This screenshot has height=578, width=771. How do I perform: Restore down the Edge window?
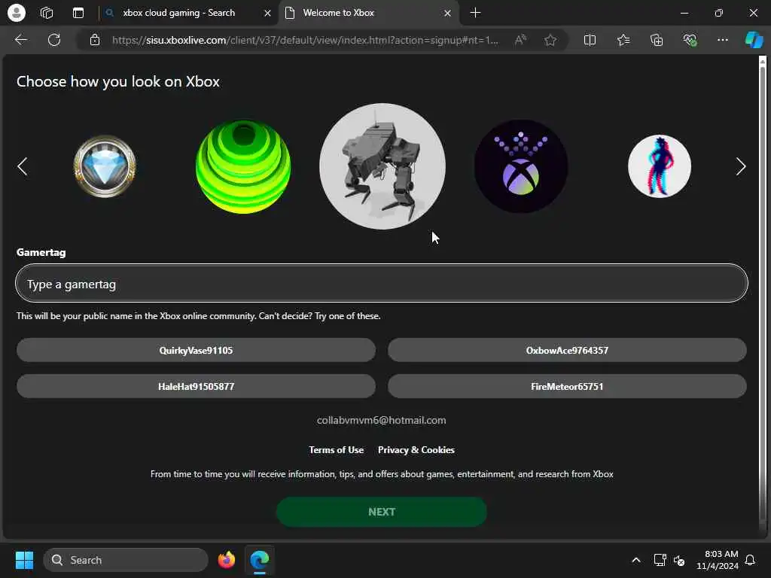pyautogui.click(x=718, y=14)
